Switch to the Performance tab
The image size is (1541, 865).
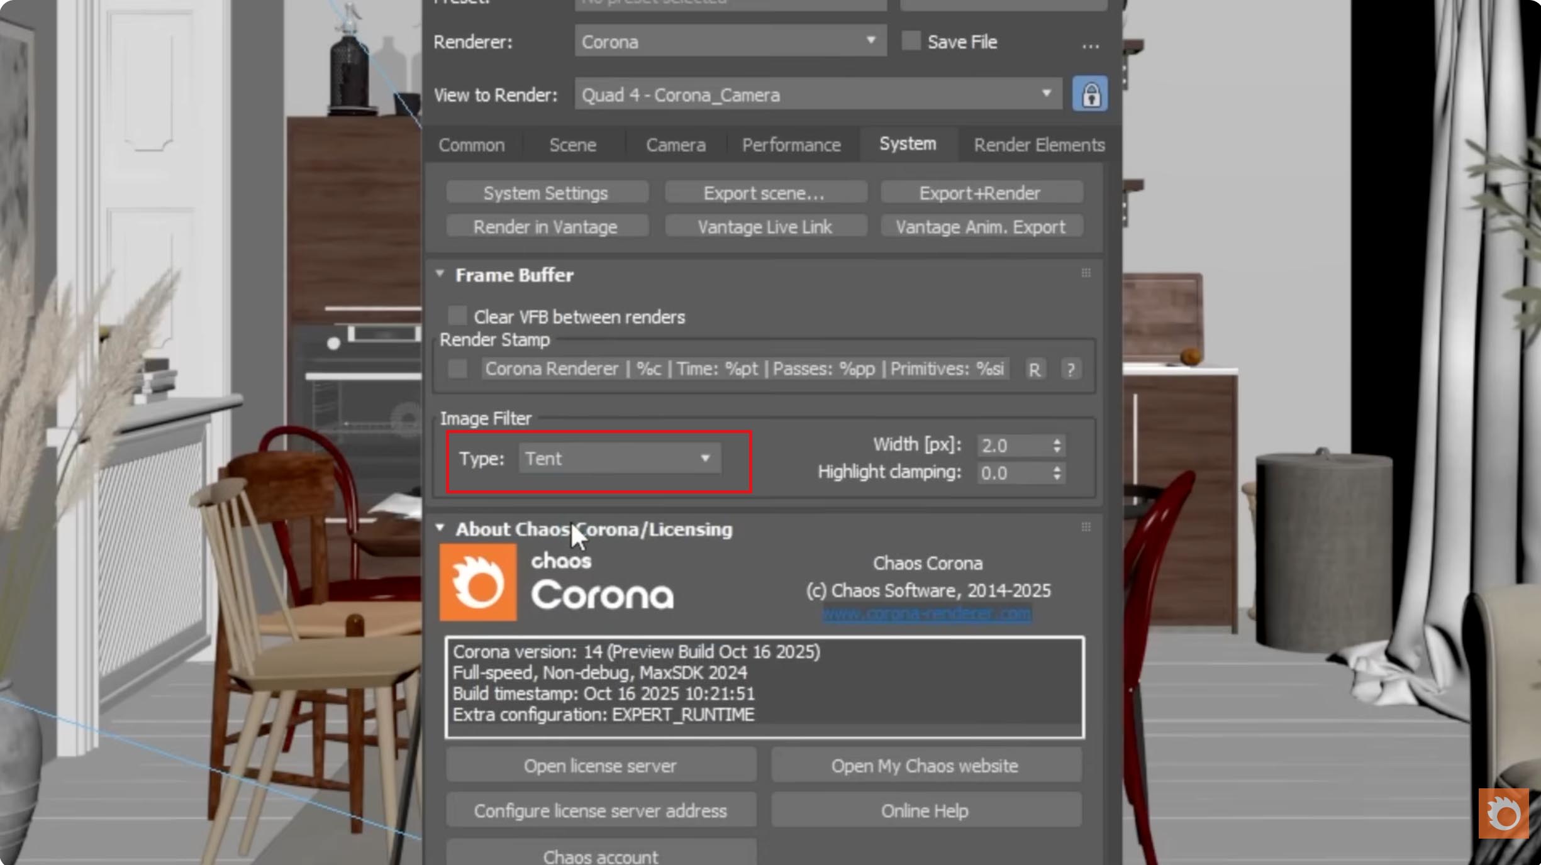tap(791, 145)
